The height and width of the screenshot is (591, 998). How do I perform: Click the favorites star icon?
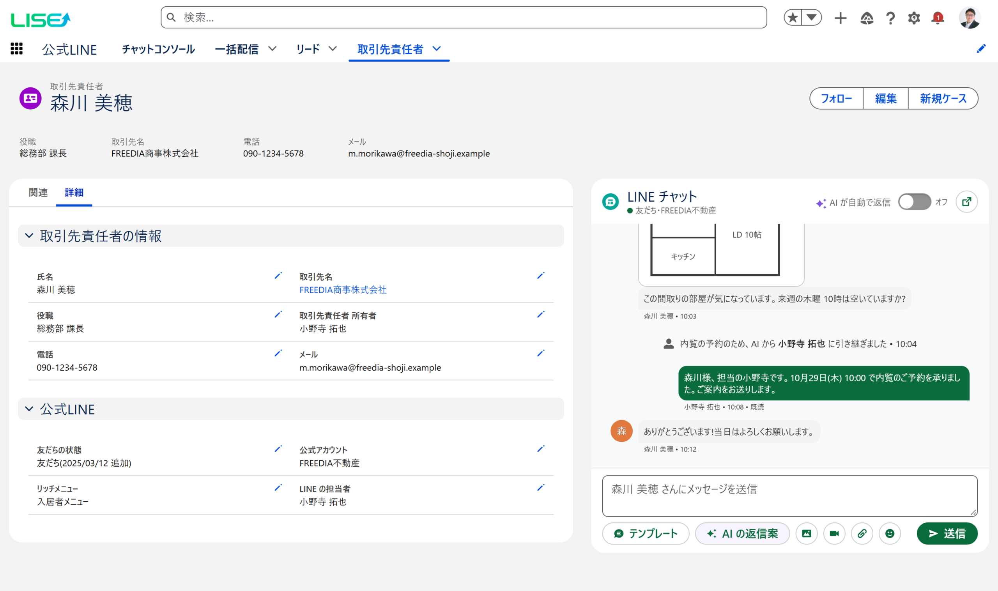coord(793,18)
